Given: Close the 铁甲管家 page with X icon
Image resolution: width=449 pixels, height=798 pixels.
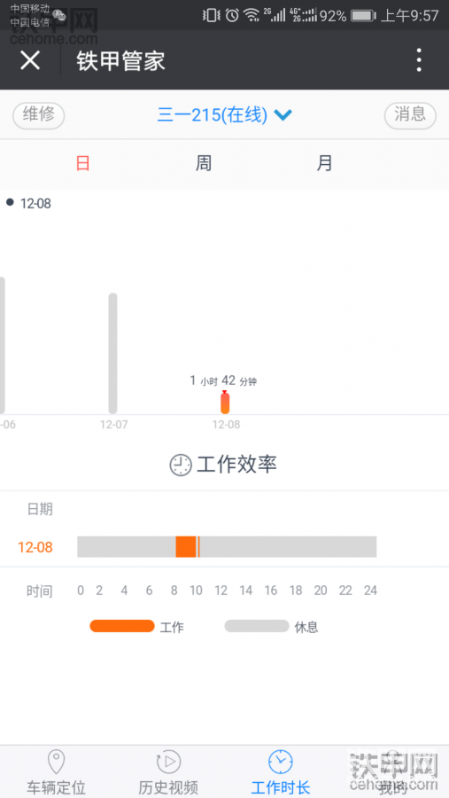Looking at the screenshot, I should pos(30,60).
